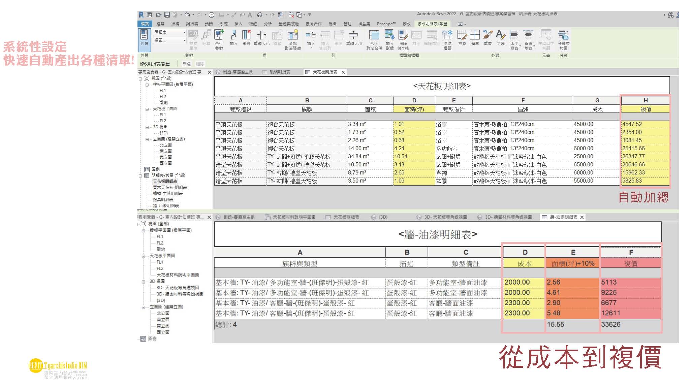Collapse 明細表/數量 (全部) node in upper browser
The image size is (690, 388).
click(x=140, y=175)
